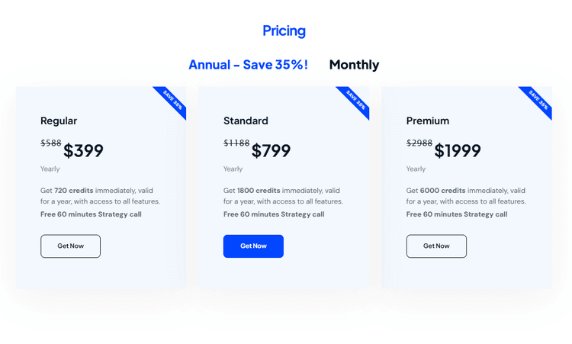This screenshot has height=344, width=572.
Task: Click the Pricing heading
Action: [284, 31]
